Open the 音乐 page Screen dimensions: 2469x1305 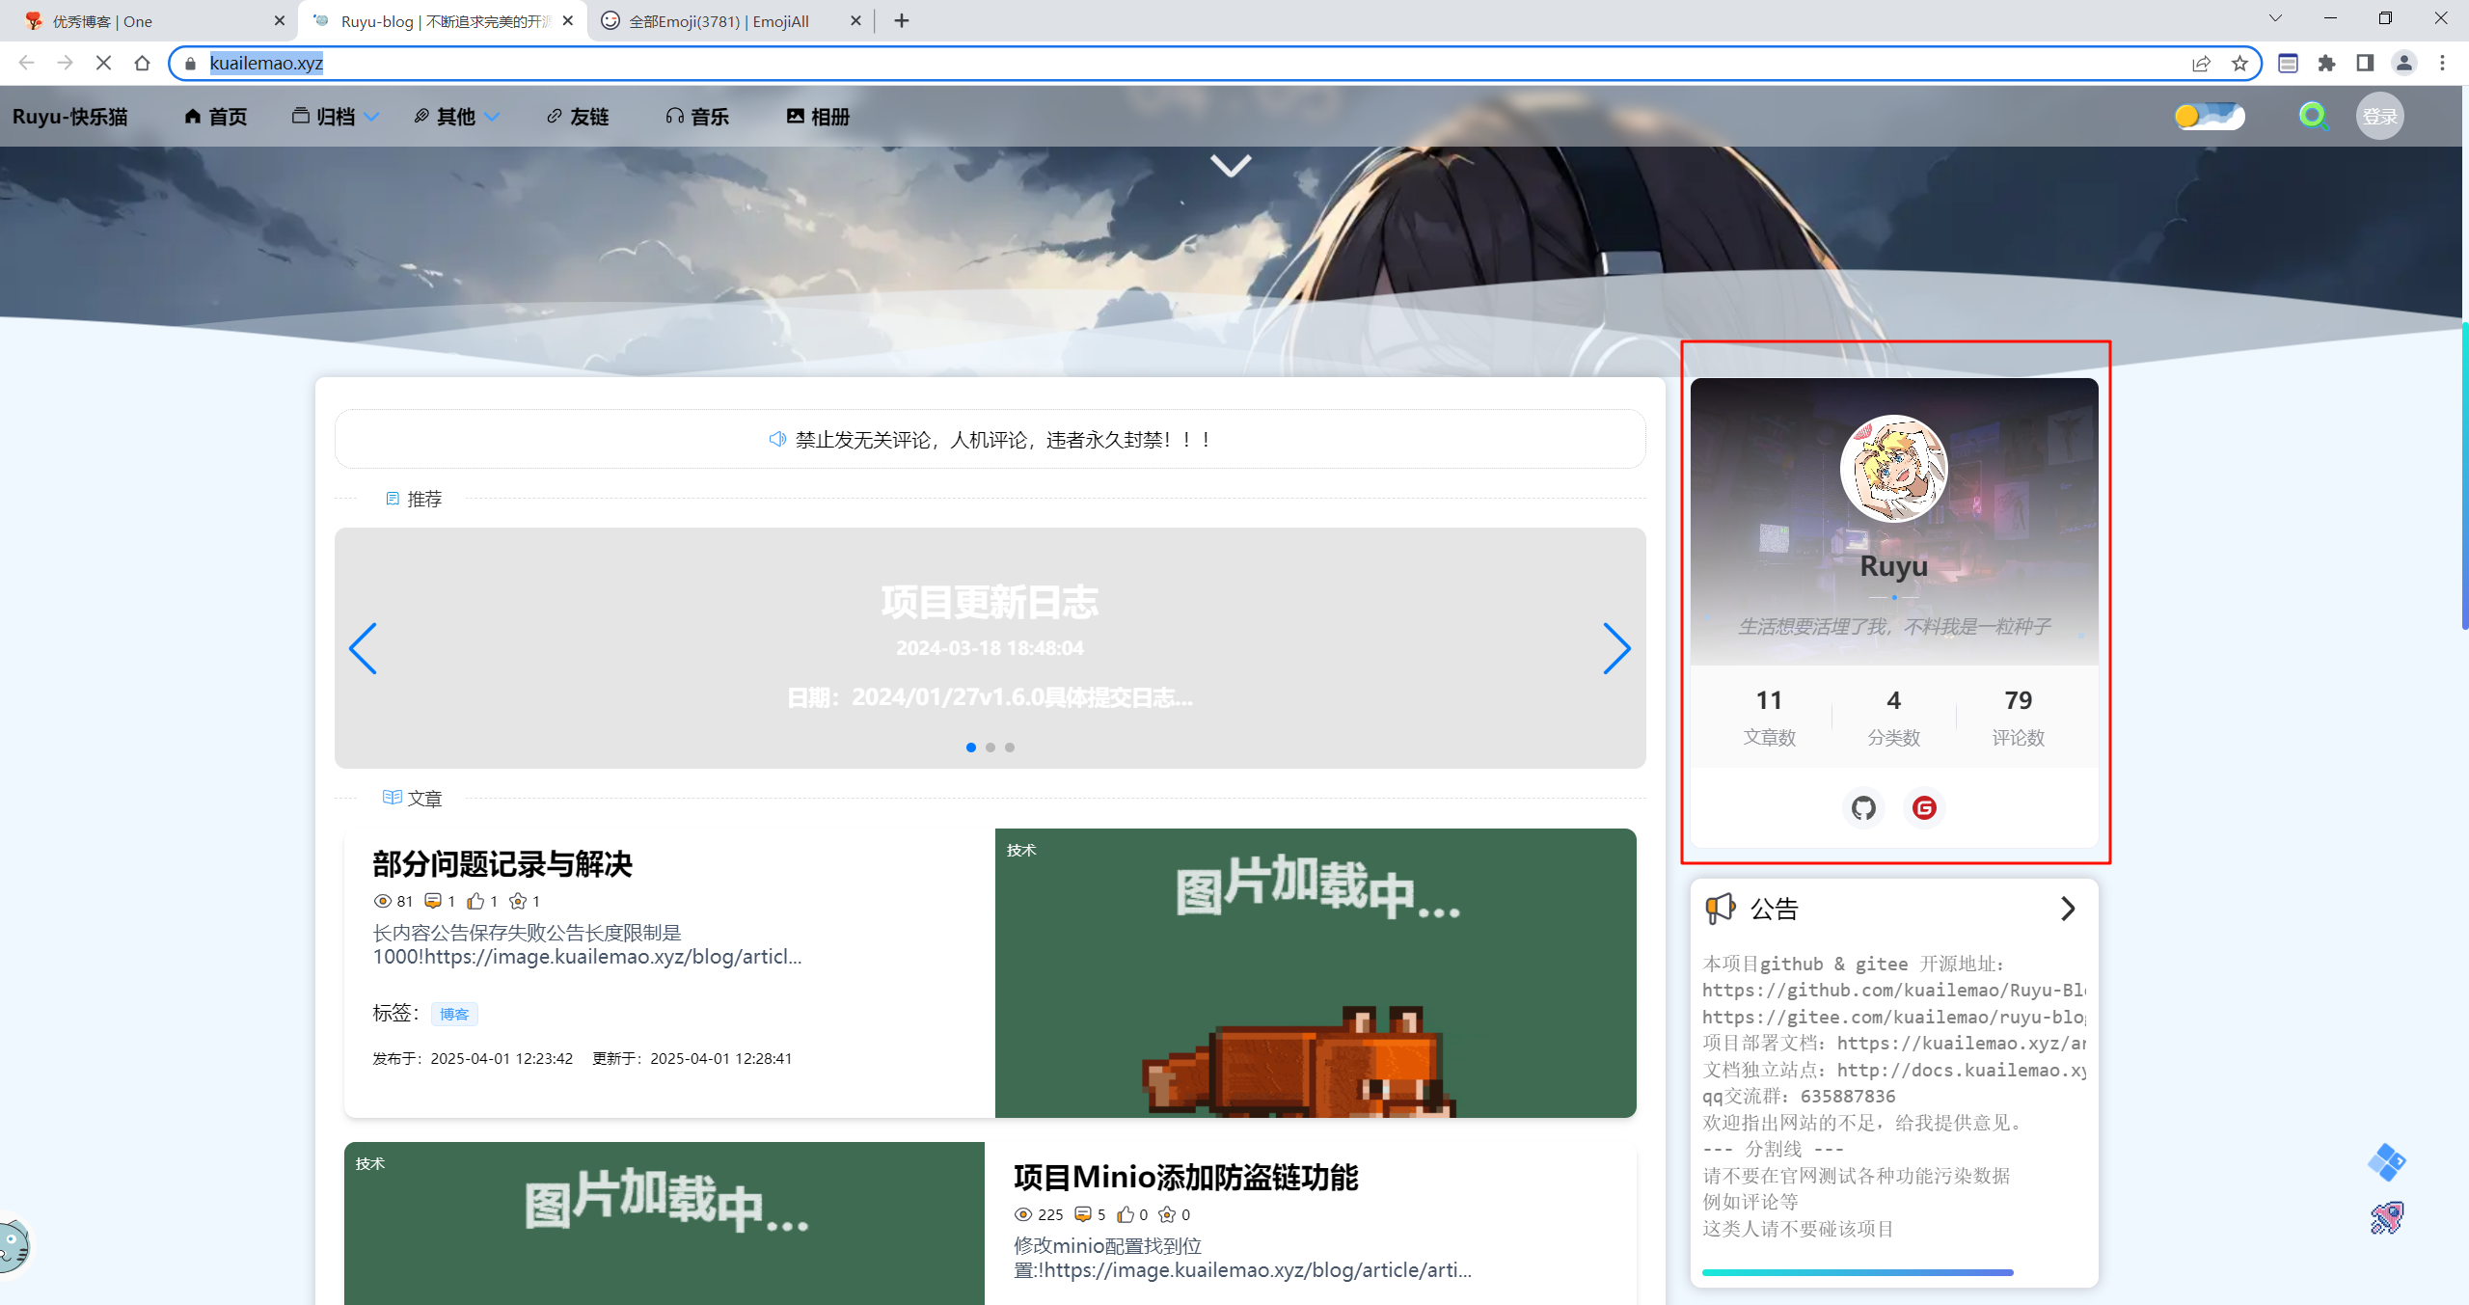697,117
